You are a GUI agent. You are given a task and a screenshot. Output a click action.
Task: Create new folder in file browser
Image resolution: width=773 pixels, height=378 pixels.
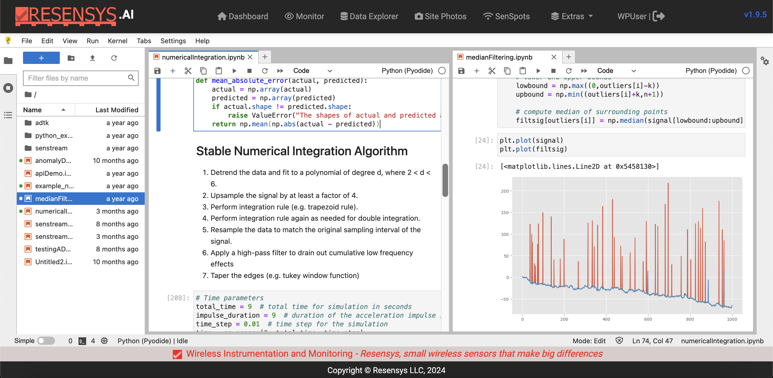[x=71, y=58]
